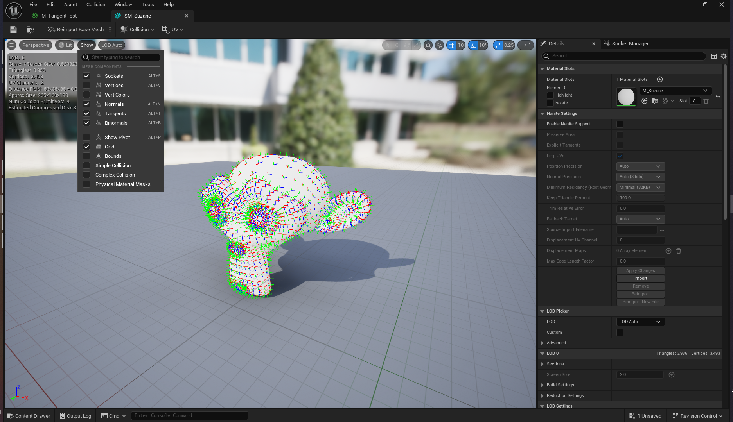Open the viewport options hamburger menu
Viewport: 733px width, 422px height.
pos(12,45)
